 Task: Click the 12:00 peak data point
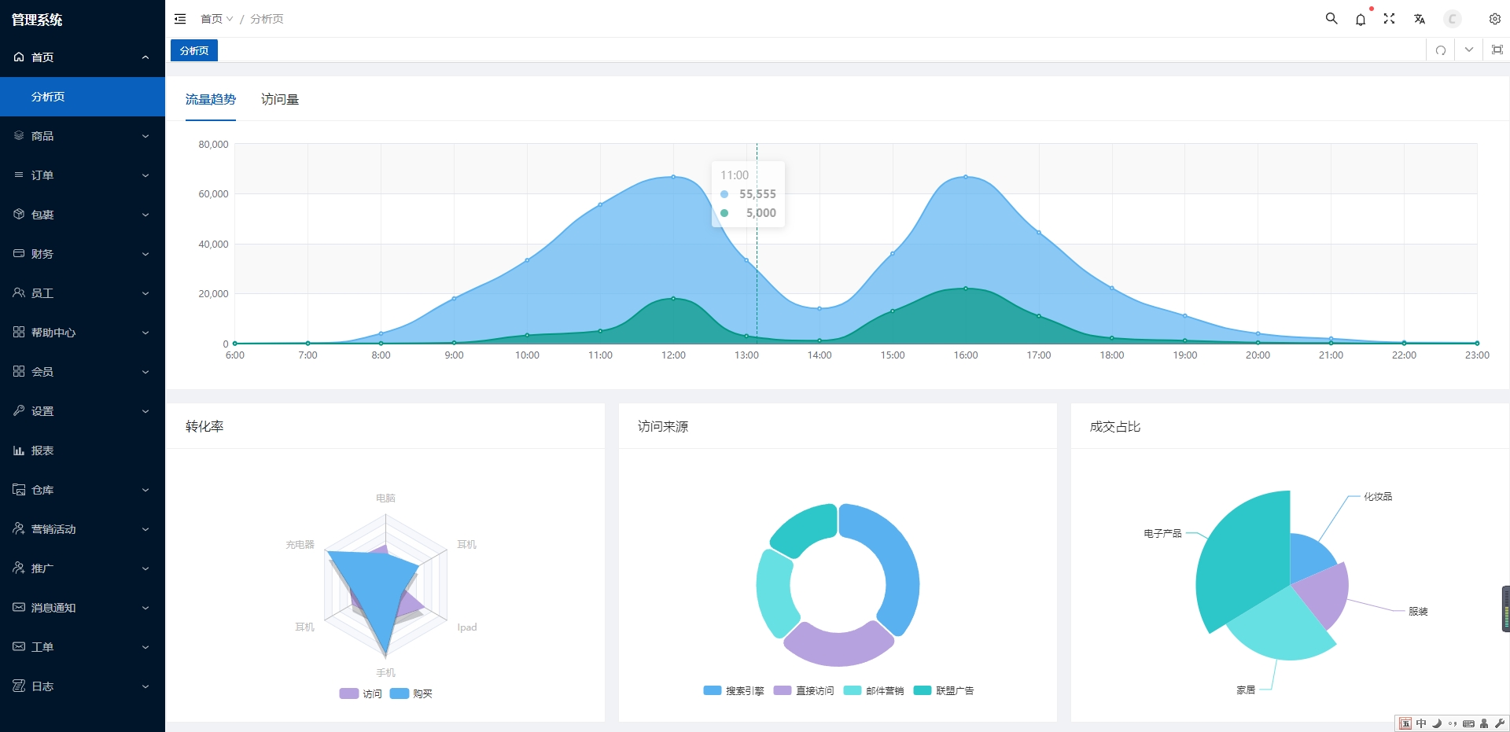673,177
